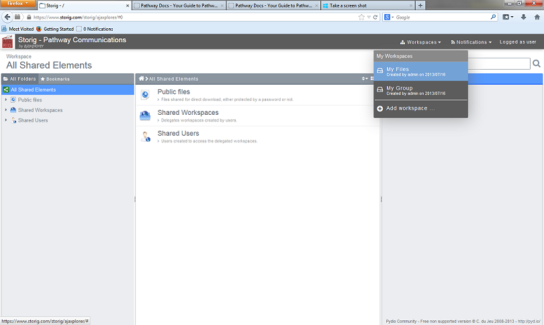The image size is (544, 325).
Task: Choose Add workspace option
Action: pyautogui.click(x=410, y=108)
